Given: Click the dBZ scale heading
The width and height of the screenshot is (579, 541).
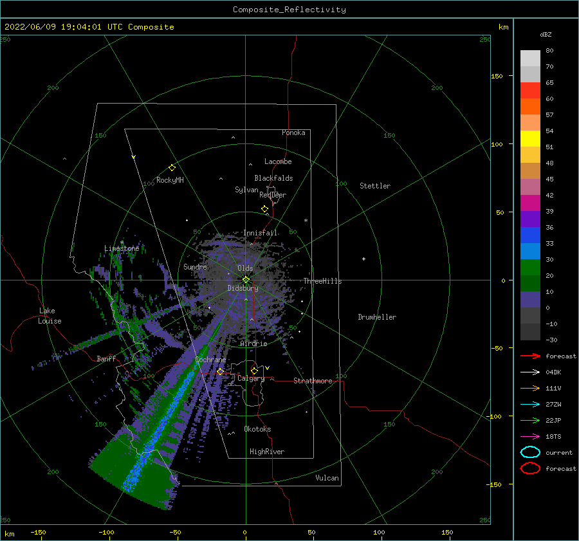Looking at the screenshot, I should 546,35.
